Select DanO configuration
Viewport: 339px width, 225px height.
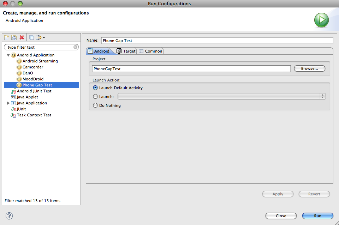pyautogui.click(x=28, y=73)
